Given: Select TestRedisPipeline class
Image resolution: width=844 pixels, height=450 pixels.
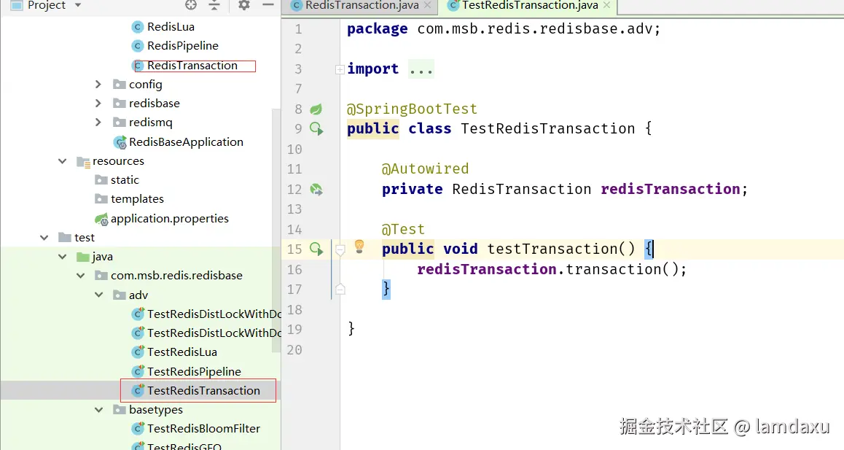Looking at the screenshot, I should coord(194,371).
